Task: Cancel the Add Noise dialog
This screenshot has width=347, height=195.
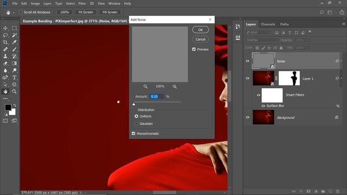Action: click(x=201, y=40)
